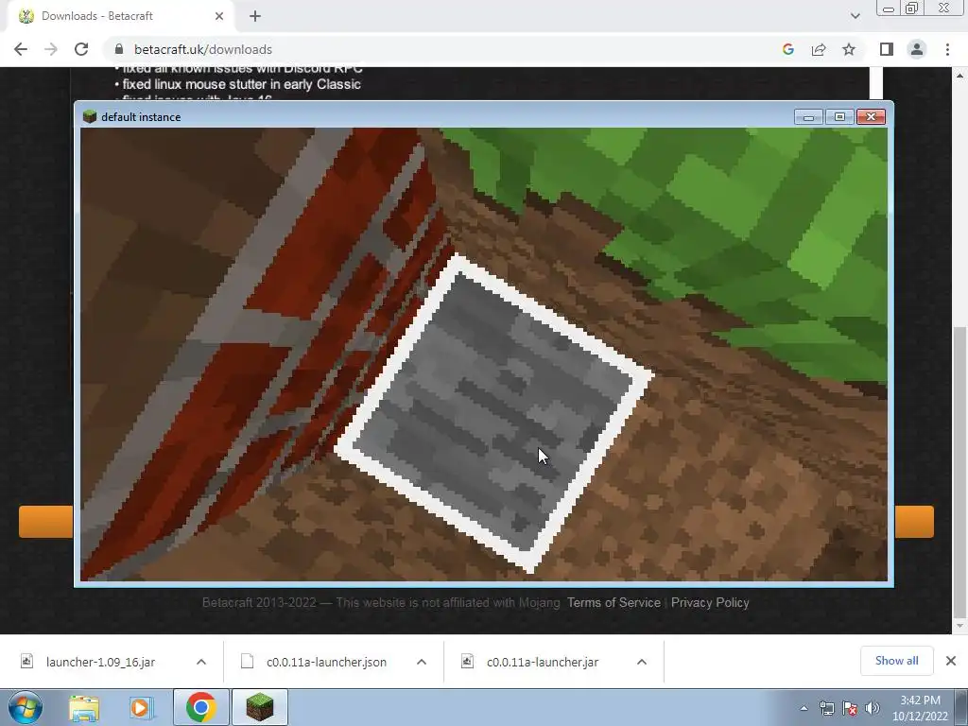Toggle the Chrome side panel
This screenshot has width=968, height=726.
(887, 49)
